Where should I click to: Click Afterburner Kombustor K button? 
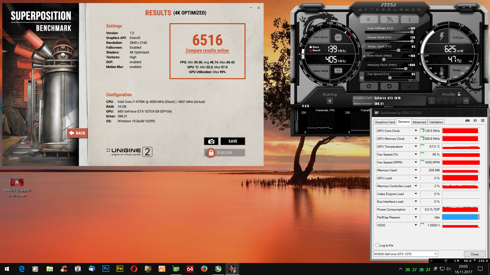(369, 19)
